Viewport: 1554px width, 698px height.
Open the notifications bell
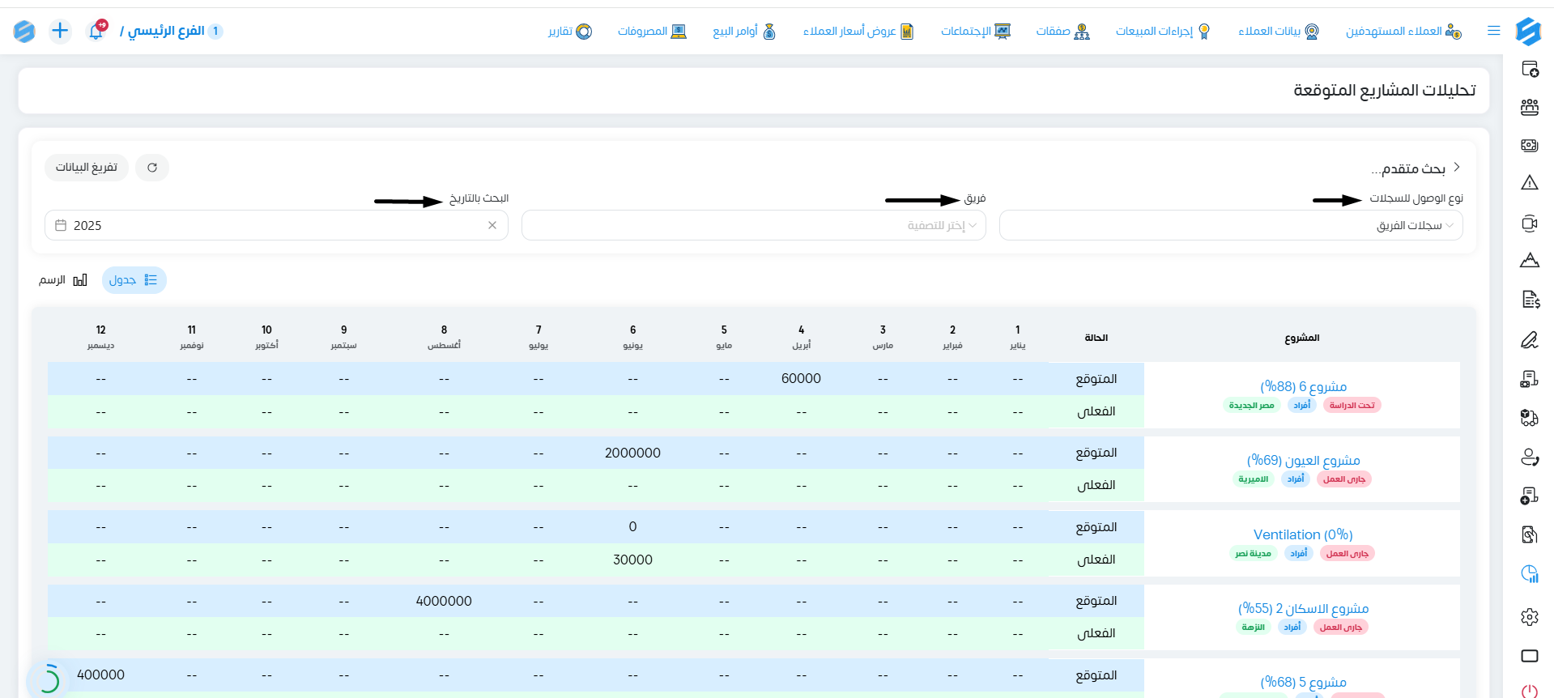[96, 31]
